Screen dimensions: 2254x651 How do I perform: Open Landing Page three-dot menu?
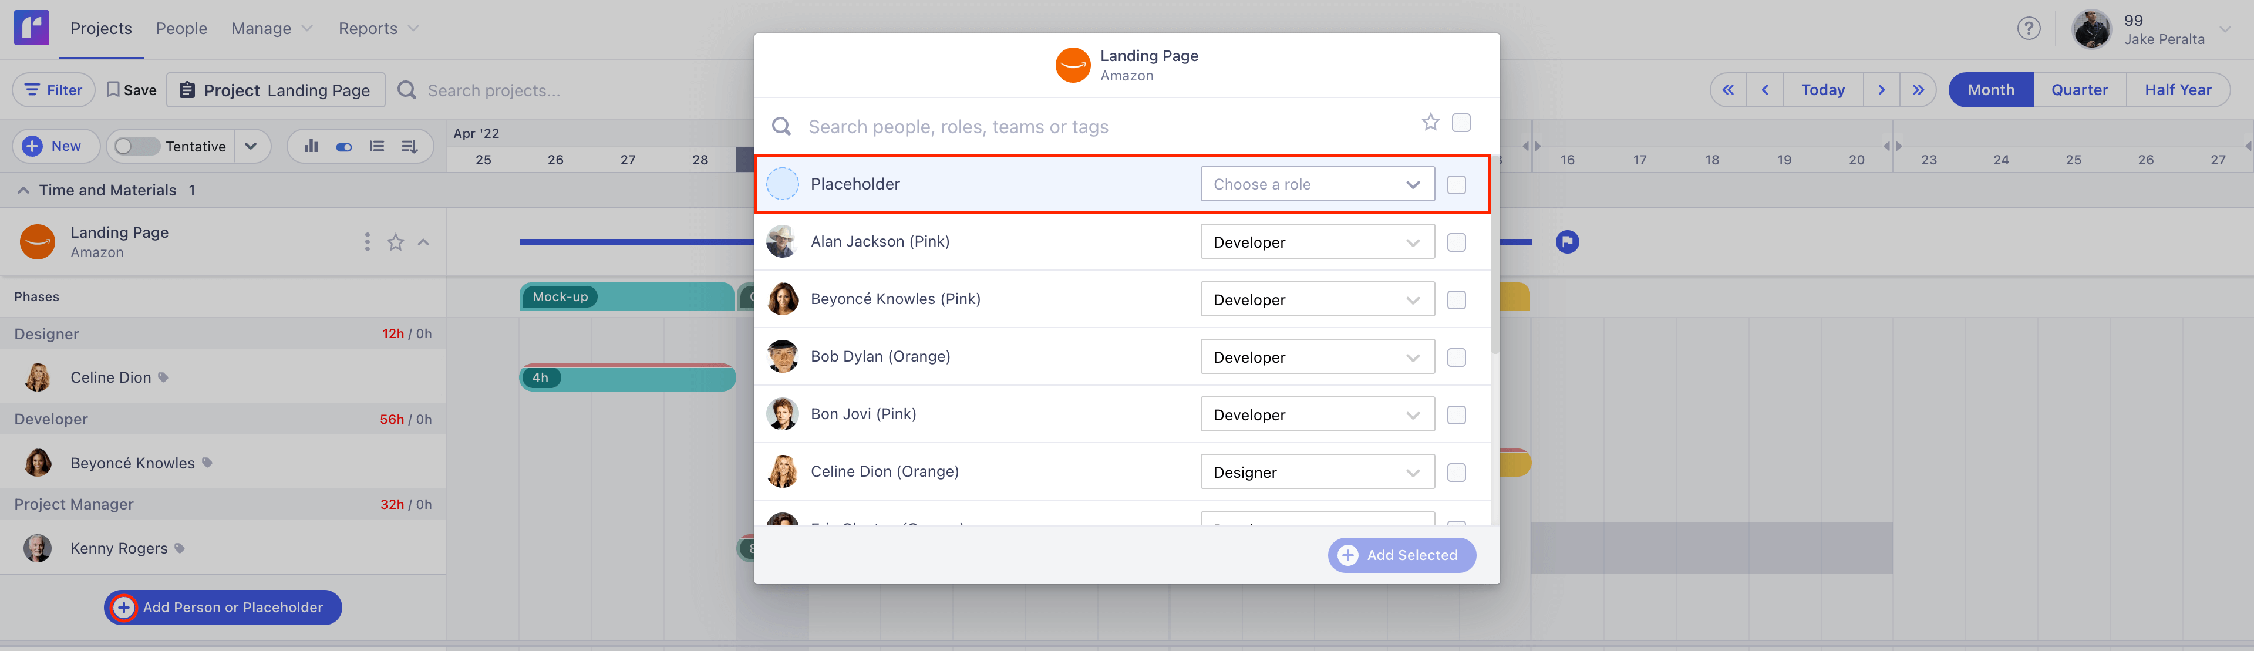[x=366, y=242]
